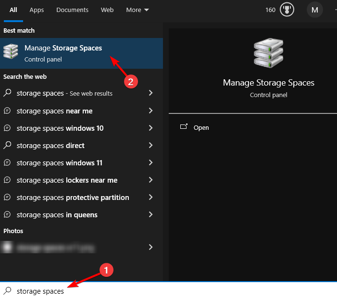Click chat icon beside 'storage spaces windows 10'
This screenshot has height=298, width=337.
(x=7, y=128)
